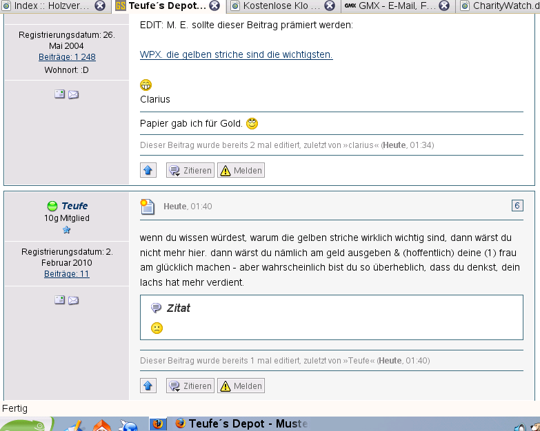Click the green online status icon next to Teufe
Image resolution: width=540 pixels, height=431 pixels.
tap(52, 206)
